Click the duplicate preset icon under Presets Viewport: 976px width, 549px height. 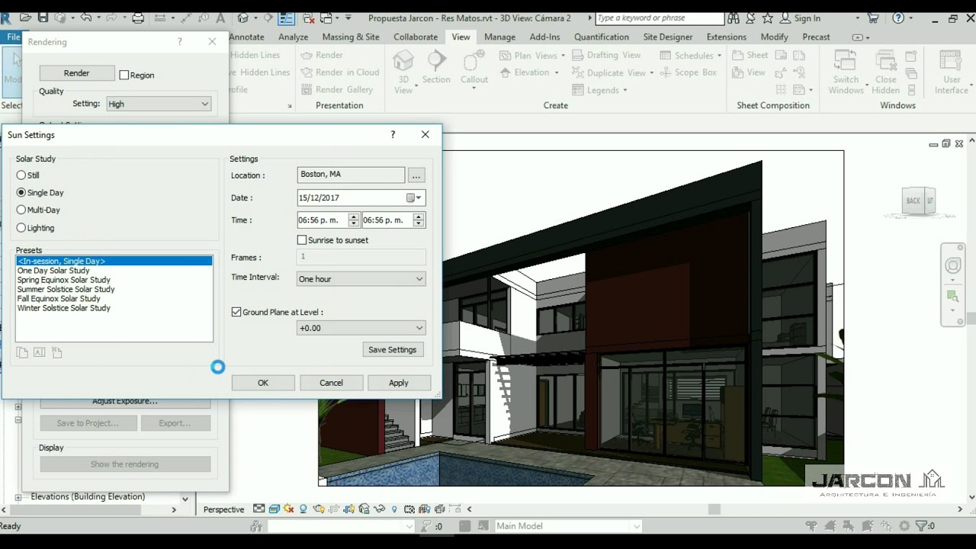tap(22, 352)
